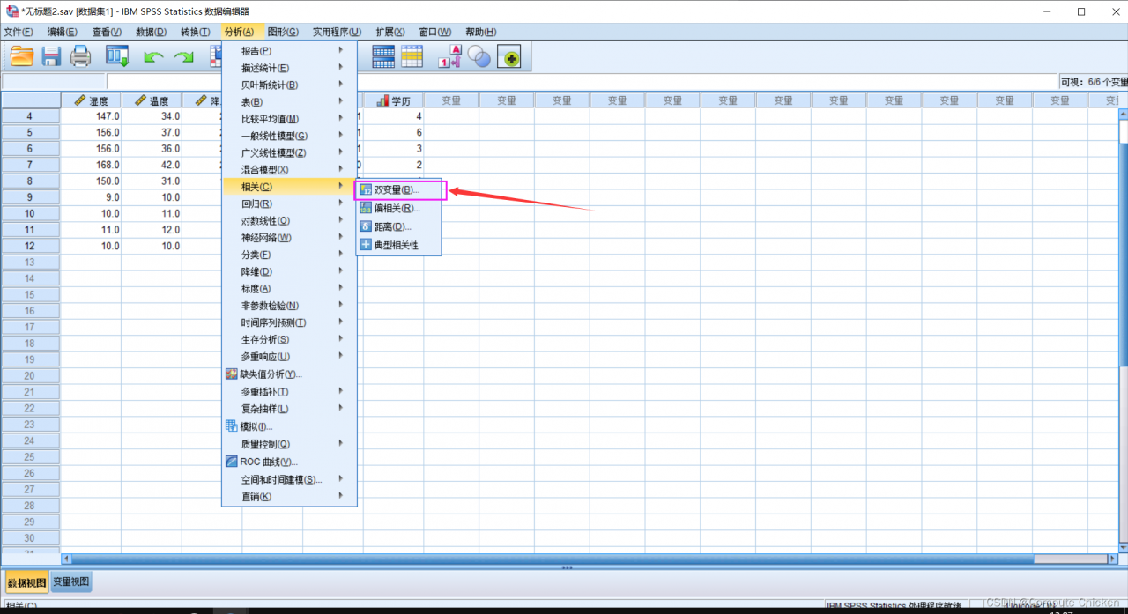Image resolution: width=1128 pixels, height=614 pixels.
Task: Select row header 12
Action: [x=30, y=246]
